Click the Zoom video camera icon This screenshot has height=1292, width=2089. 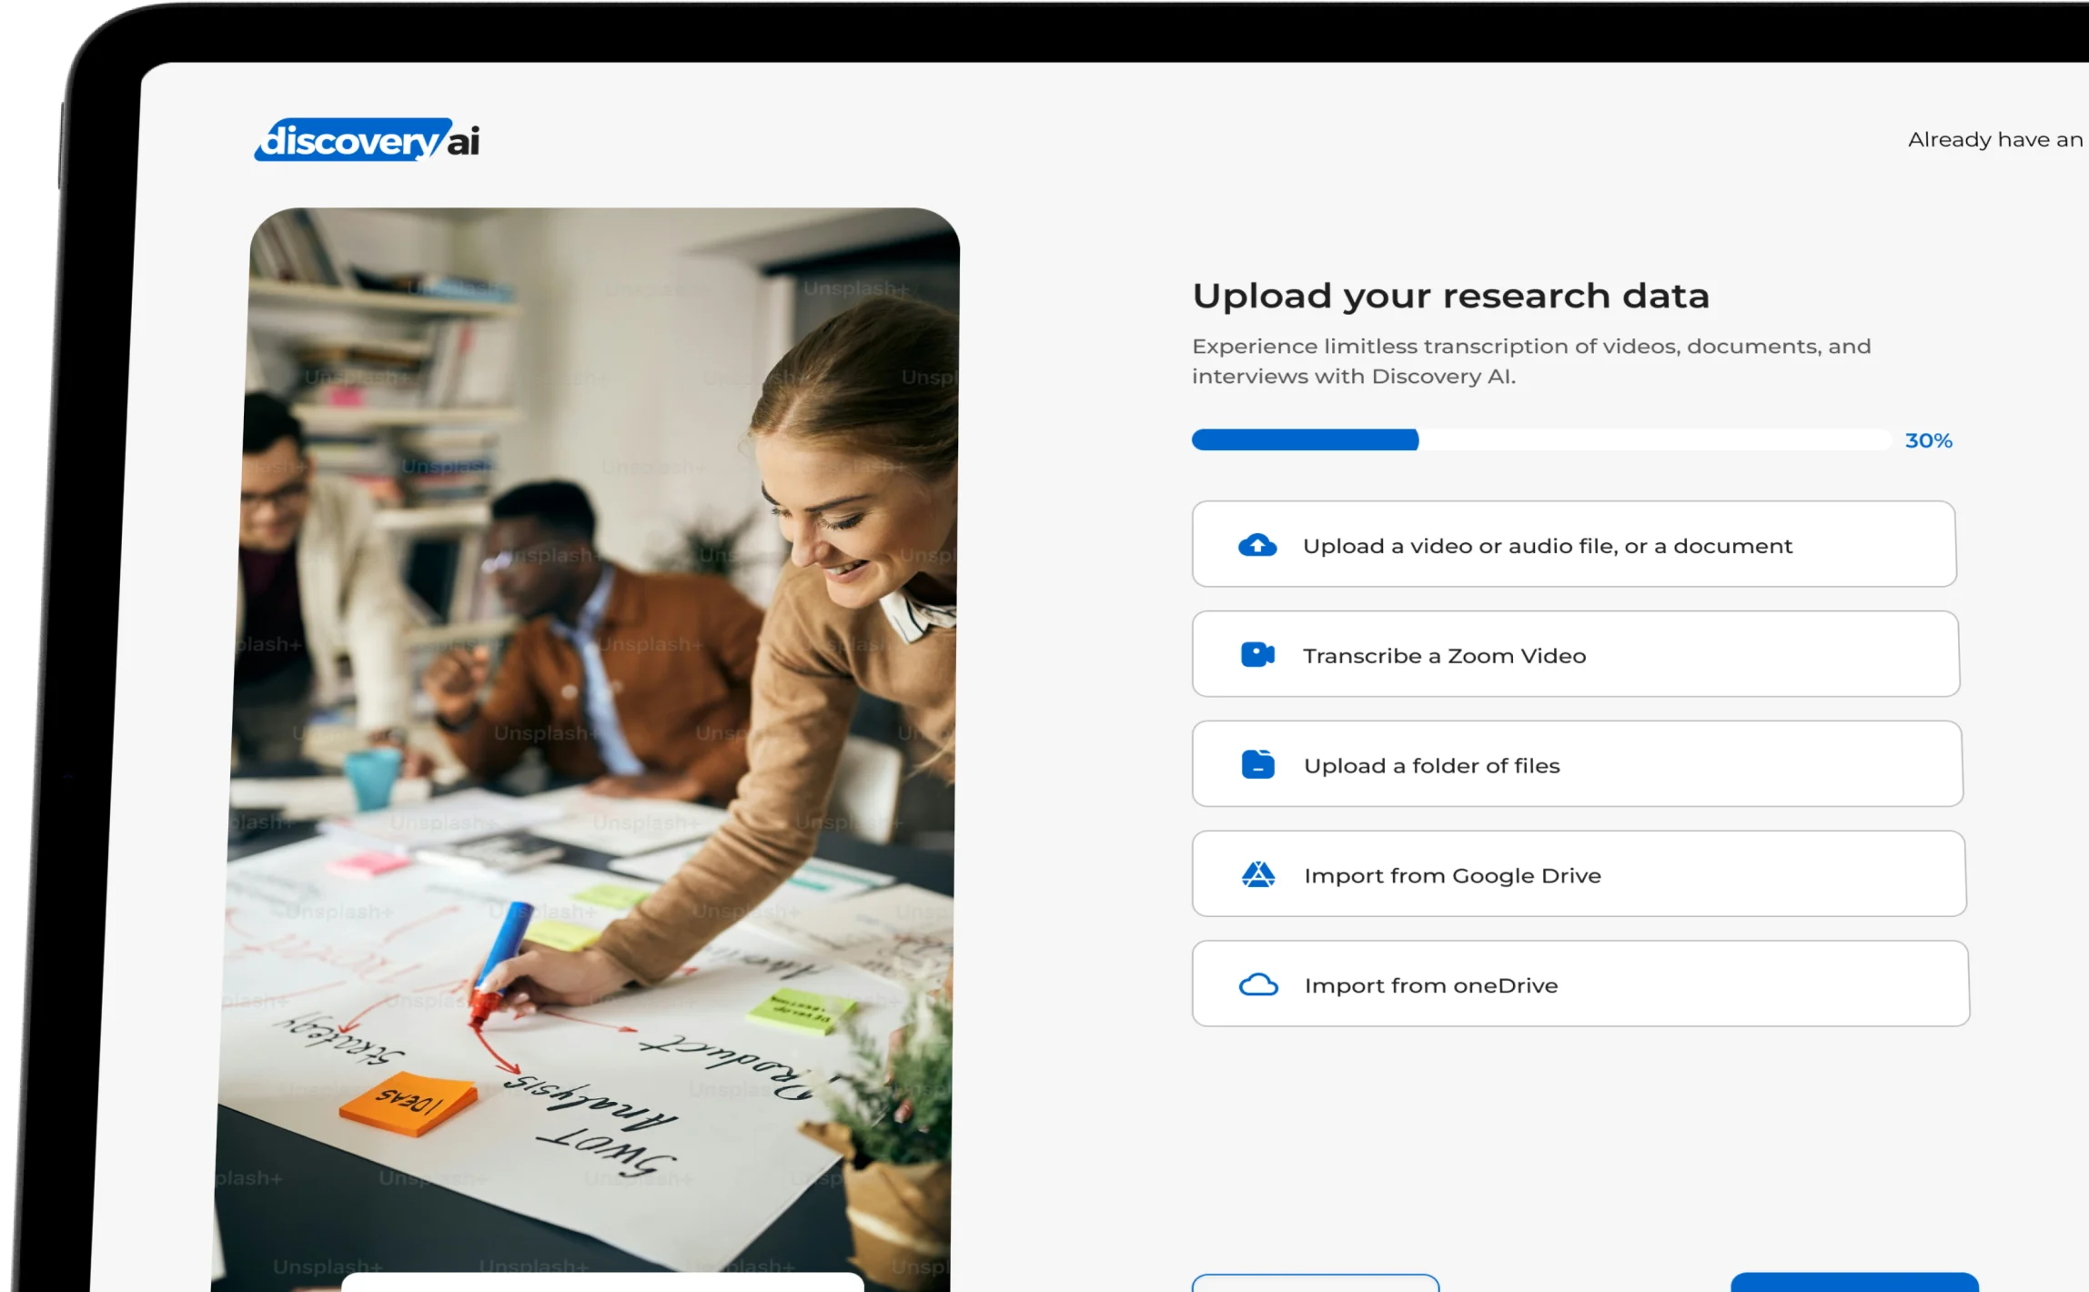(1257, 655)
